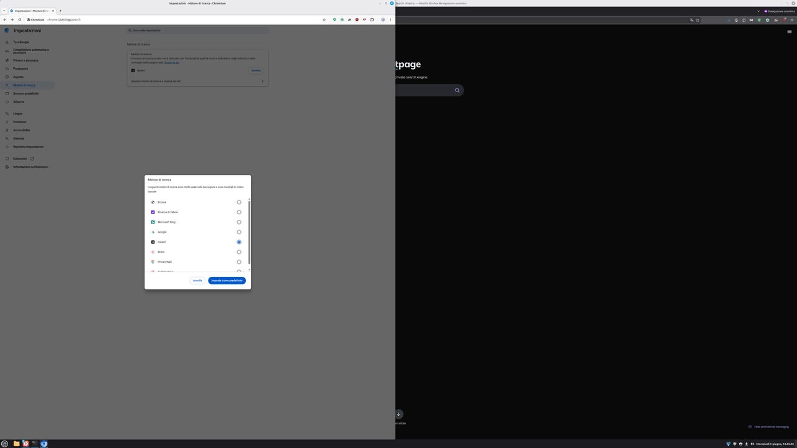Choose Brave radio button in dialog
The width and height of the screenshot is (797, 448).
(239, 252)
